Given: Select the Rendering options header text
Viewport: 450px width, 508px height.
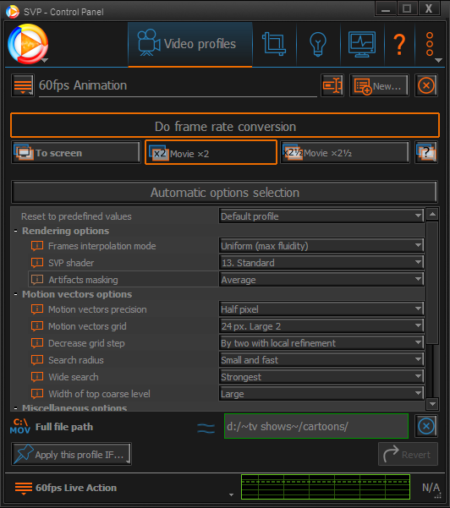Looking at the screenshot, I should pos(65,231).
